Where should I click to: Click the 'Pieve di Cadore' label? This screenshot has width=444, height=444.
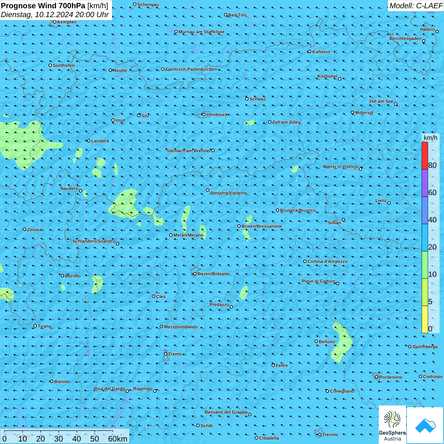pos(318,281)
